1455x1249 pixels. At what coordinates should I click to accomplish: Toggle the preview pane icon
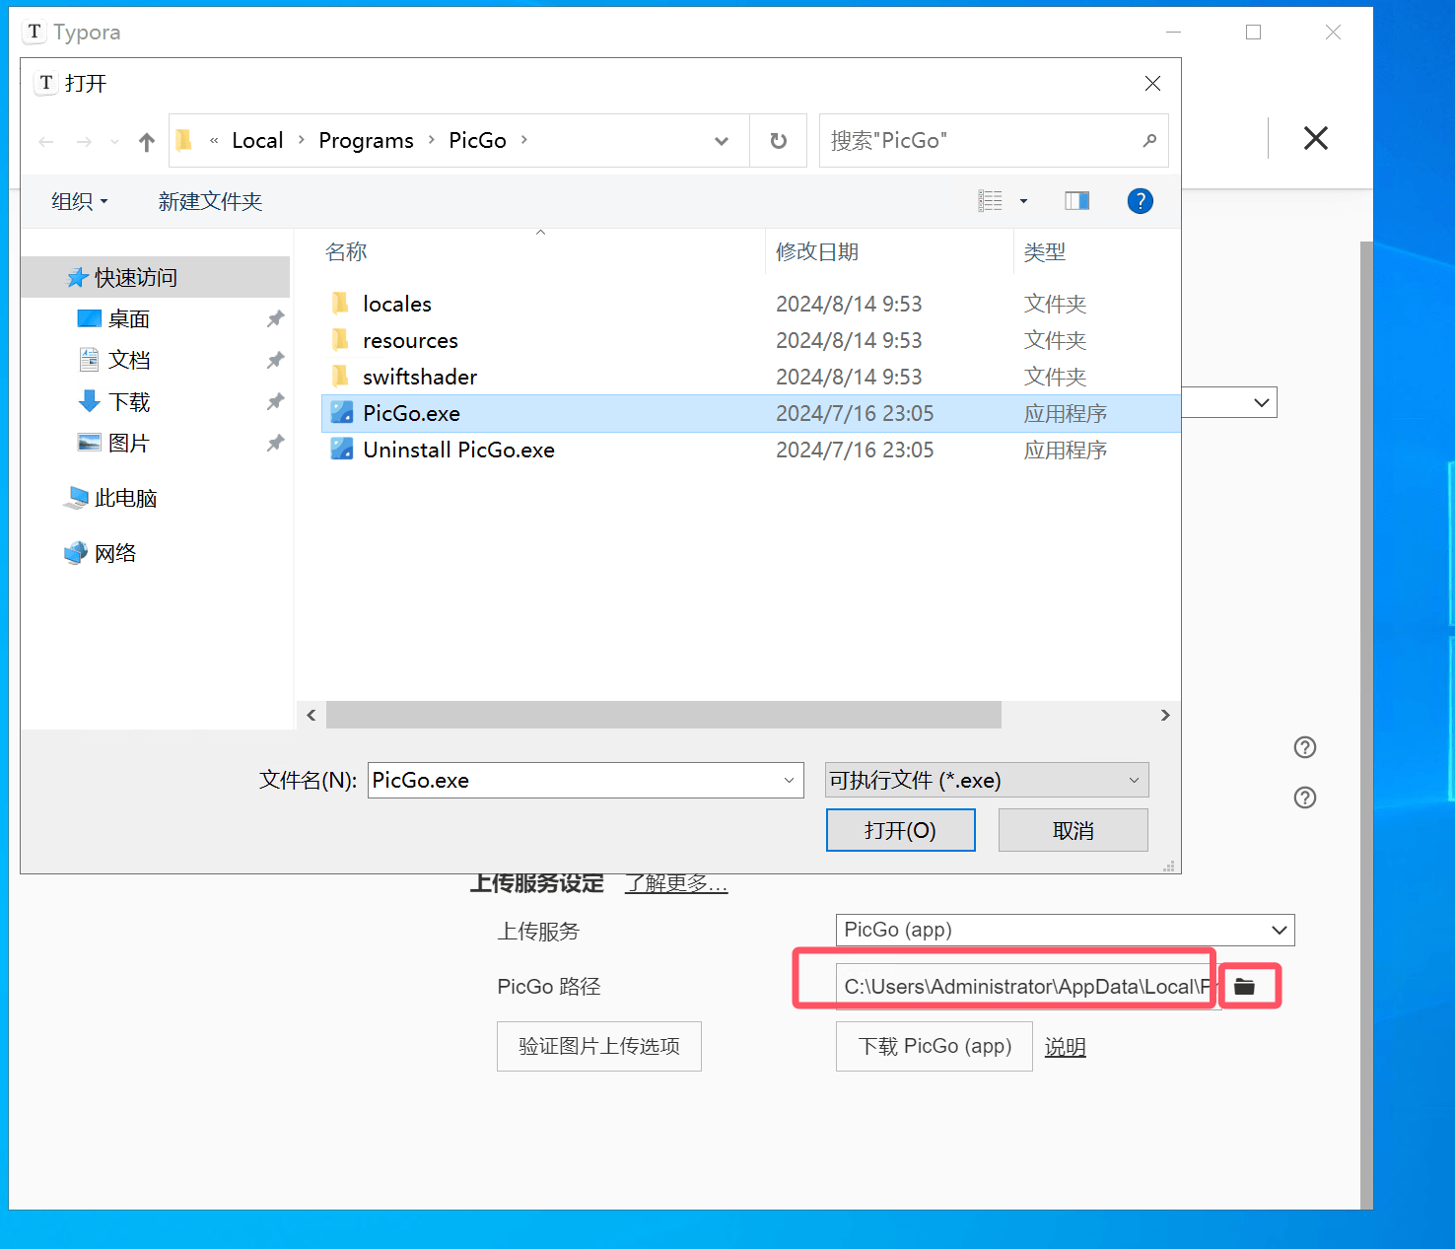click(1077, 201)
